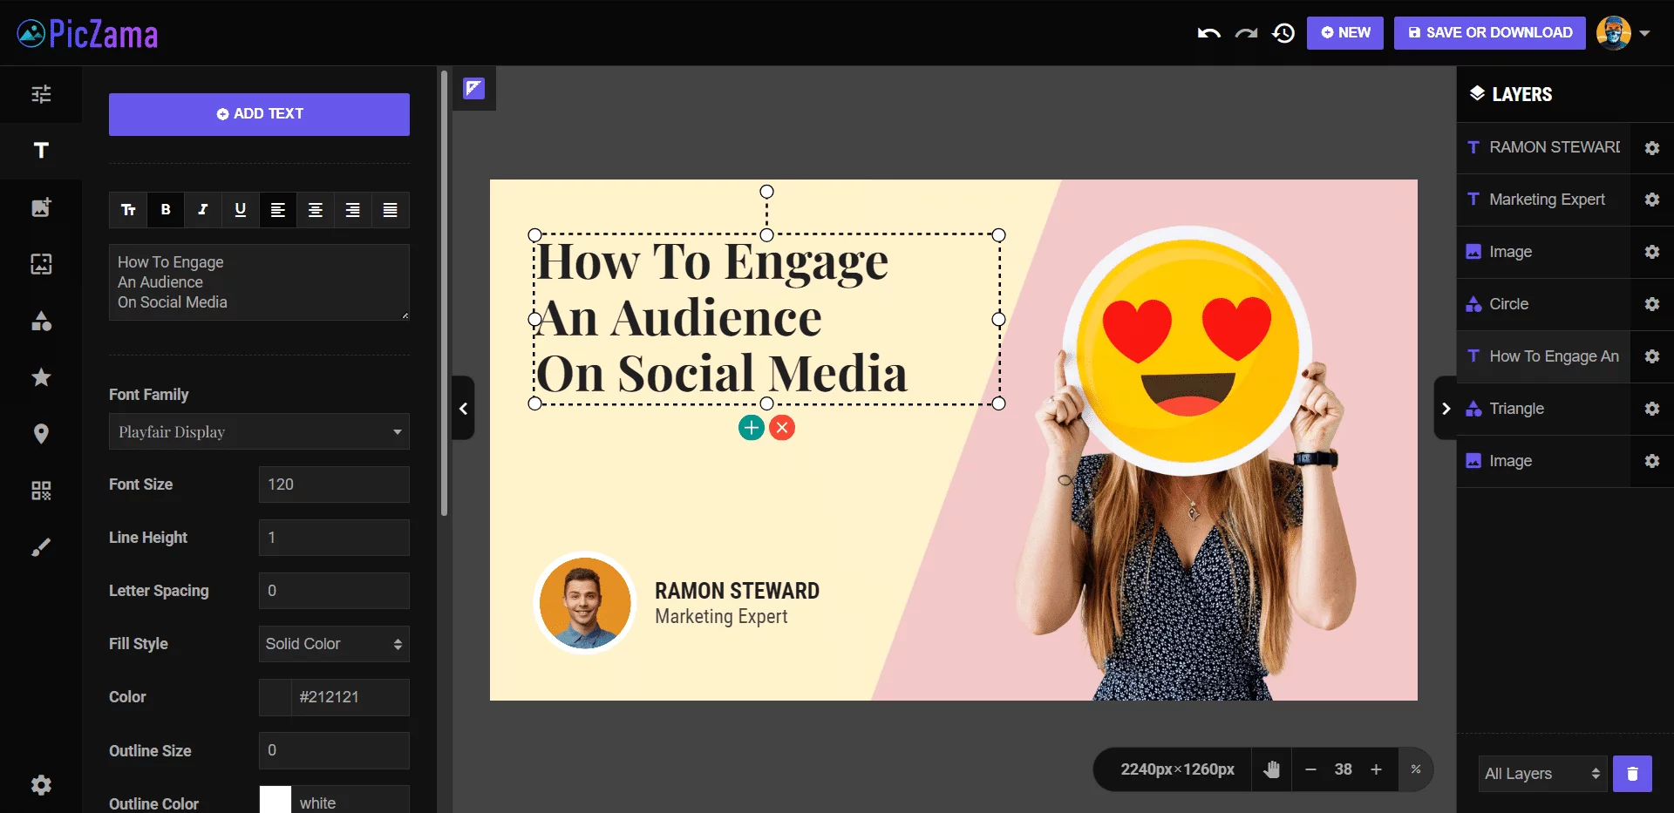Click the ADD TEXT button
The image size is (1674, 813).
259,114
